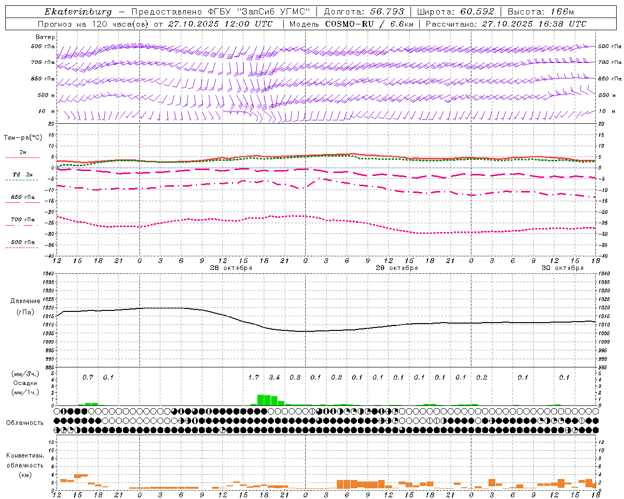Click the forecast start time 27.10.2025 12:00 UTC
Screen dimensions: 624x499
pos(220,24)
